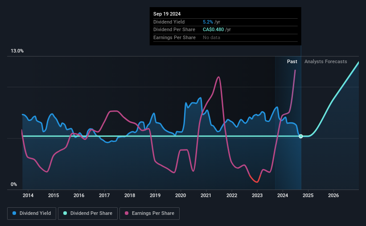Click the 0% y-axis label
The height and width of the screenshot is (226, 366).
(14, 185)
